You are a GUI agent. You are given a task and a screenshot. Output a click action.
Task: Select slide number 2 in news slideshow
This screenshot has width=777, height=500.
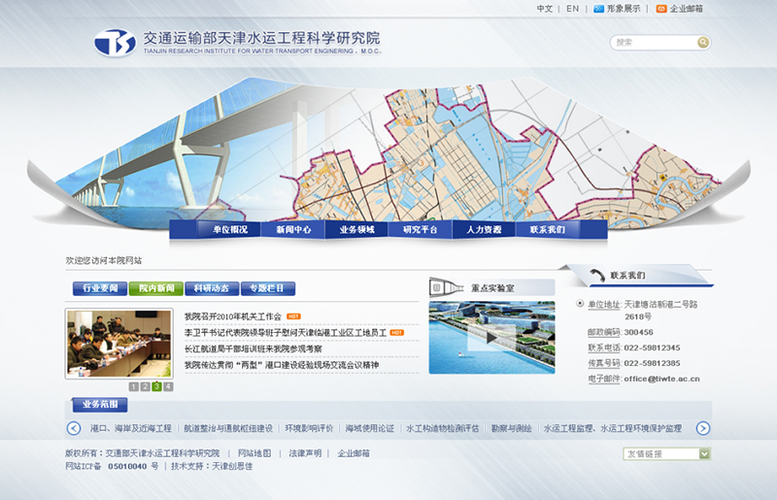(x=146, y=386)
